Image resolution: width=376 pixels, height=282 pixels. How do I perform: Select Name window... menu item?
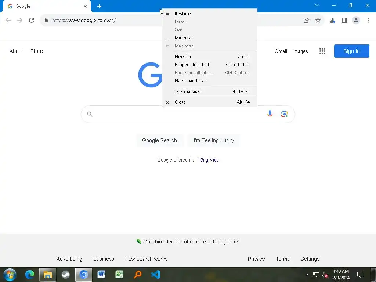click(210, 81)
